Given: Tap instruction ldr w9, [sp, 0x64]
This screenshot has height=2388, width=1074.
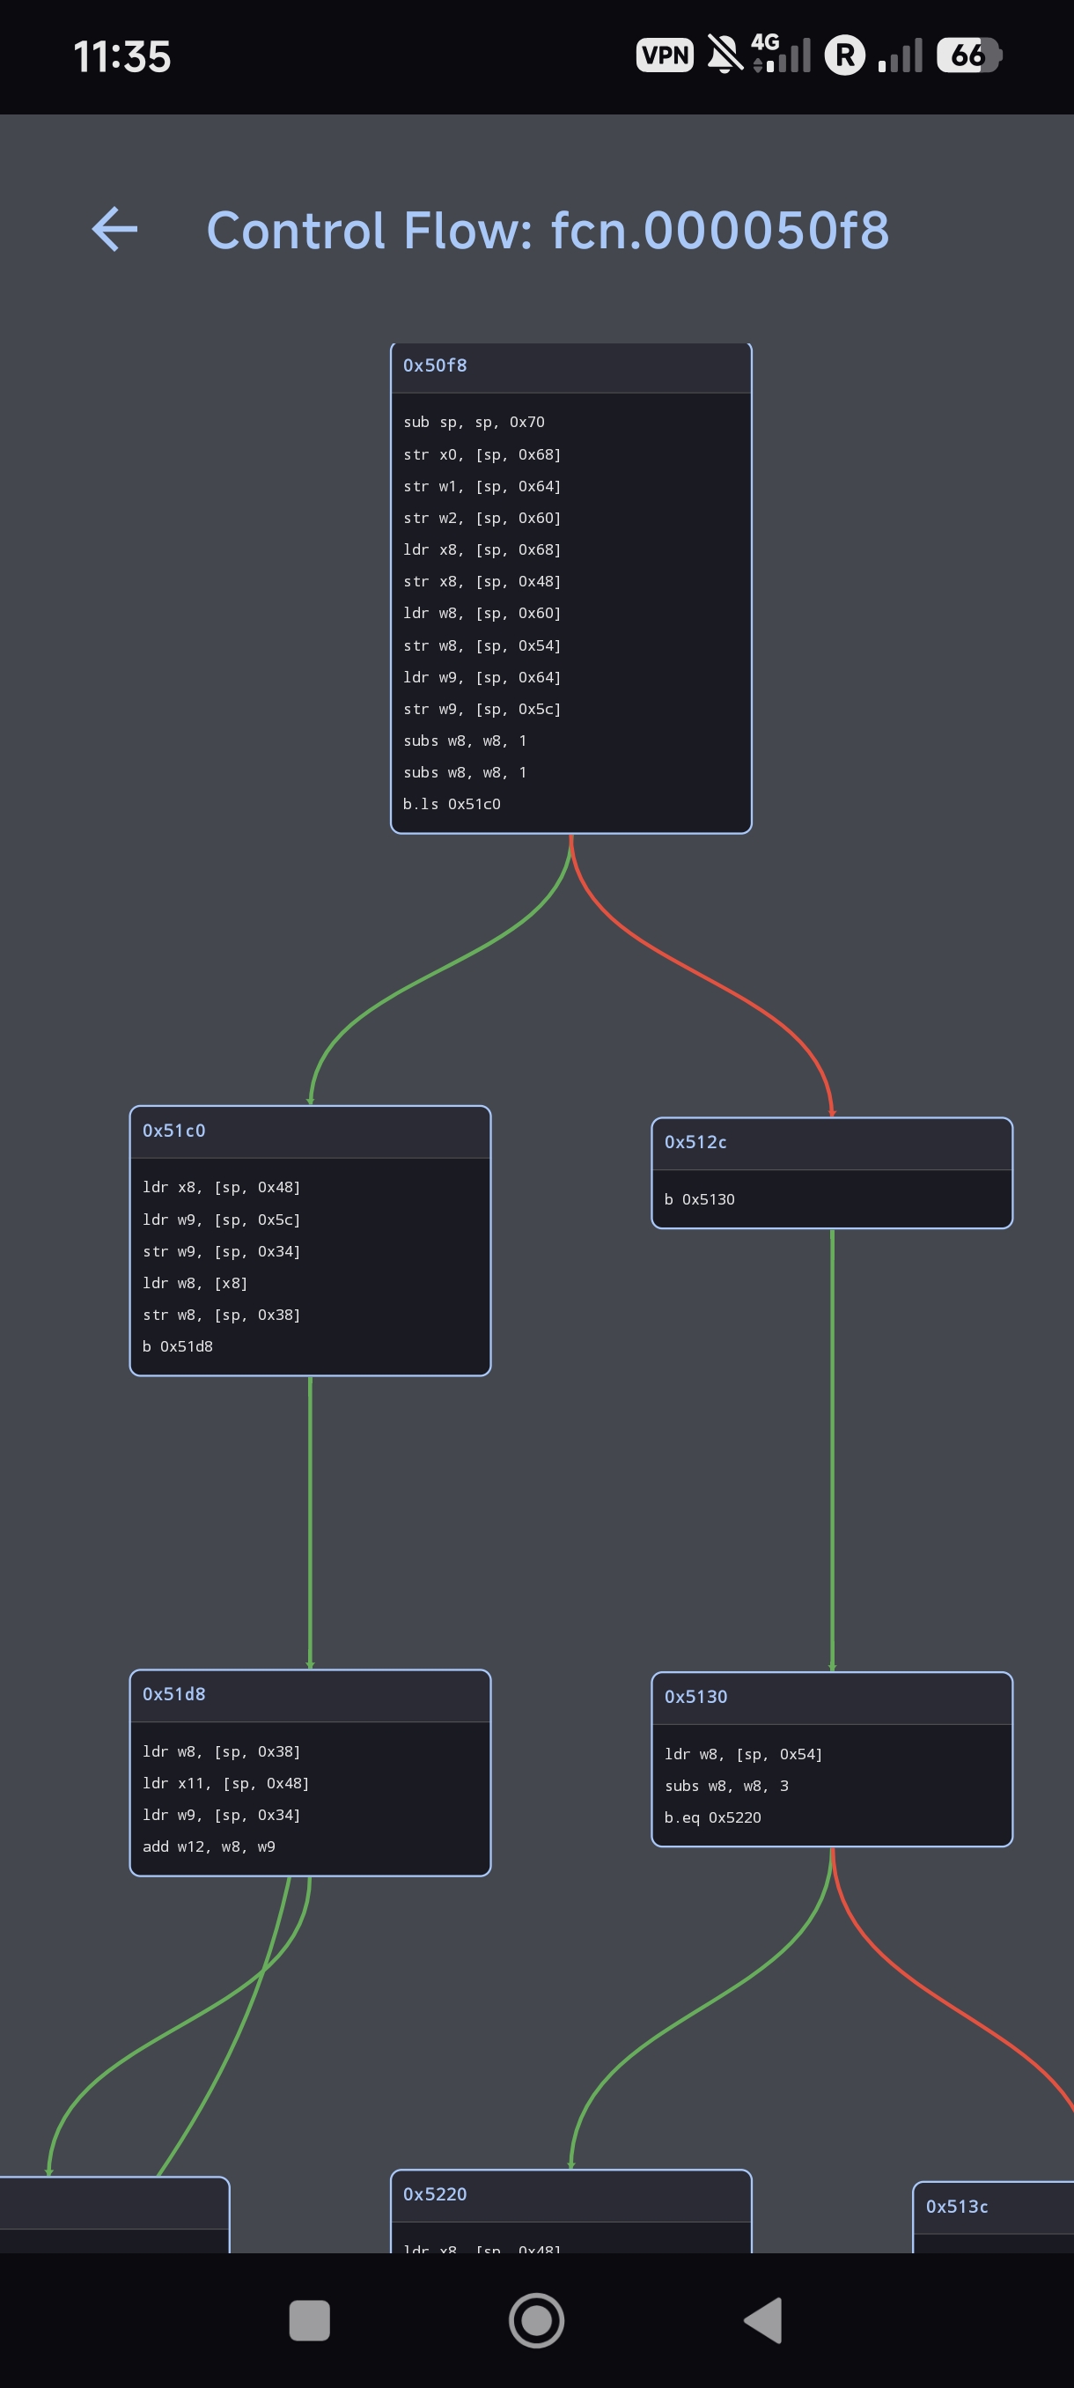Looking at the screenshot, I should point(482,677).
